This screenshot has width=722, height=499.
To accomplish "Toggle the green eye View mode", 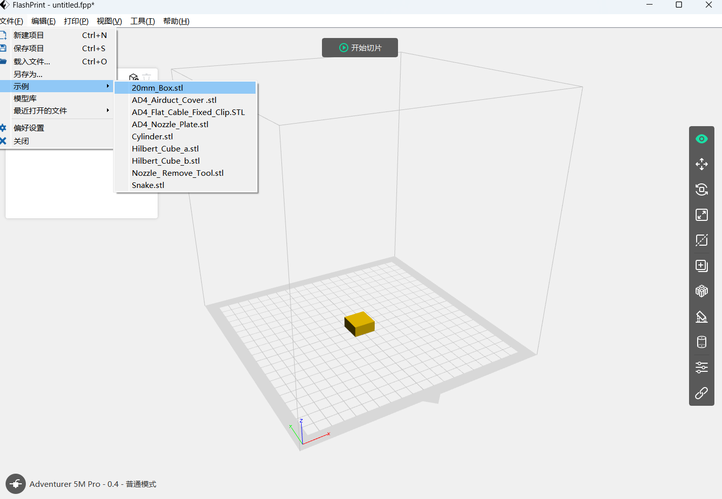I will click(x=701, y=139).
